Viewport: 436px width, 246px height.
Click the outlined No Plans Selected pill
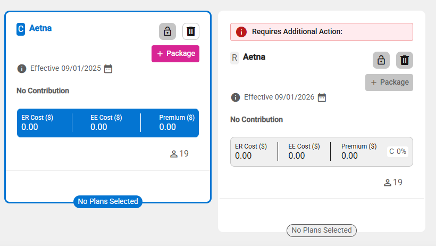click(x=322, y=231)
